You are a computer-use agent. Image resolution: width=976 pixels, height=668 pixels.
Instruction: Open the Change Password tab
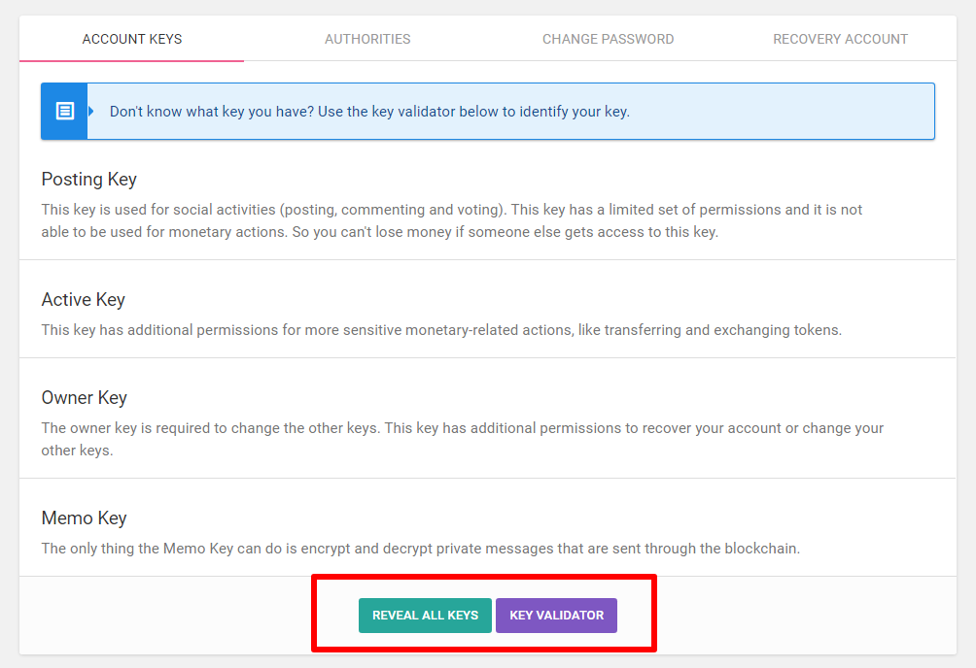pyautogui.click(x=608, y=39)
